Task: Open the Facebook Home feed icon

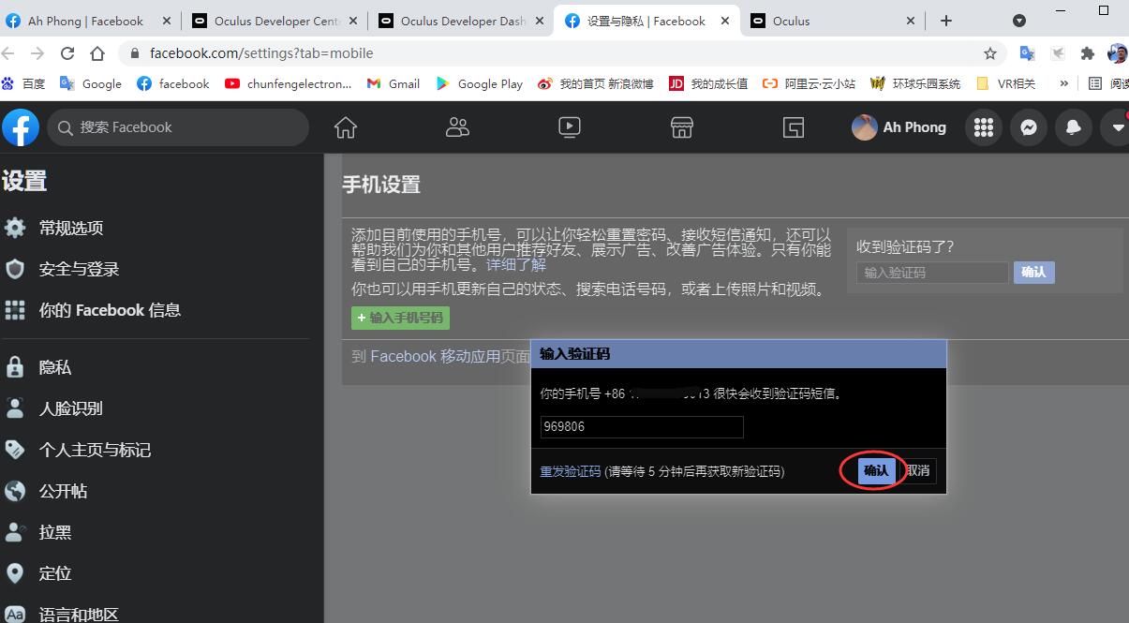Action: 346,127
